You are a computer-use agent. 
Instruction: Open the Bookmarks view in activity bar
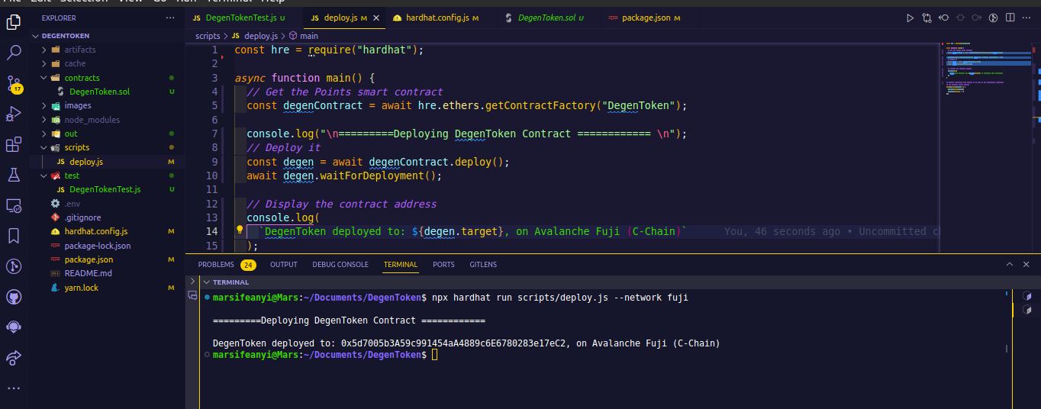[x=14, y=236]
